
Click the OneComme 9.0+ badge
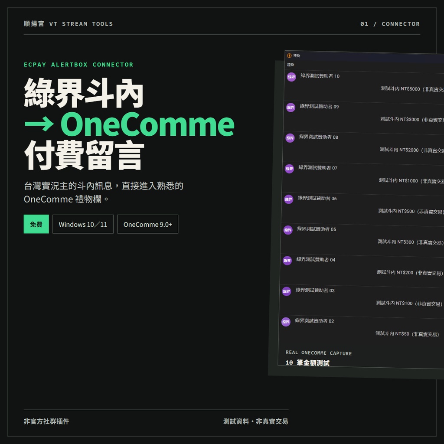pyautogui.click(x=148, y=224)
